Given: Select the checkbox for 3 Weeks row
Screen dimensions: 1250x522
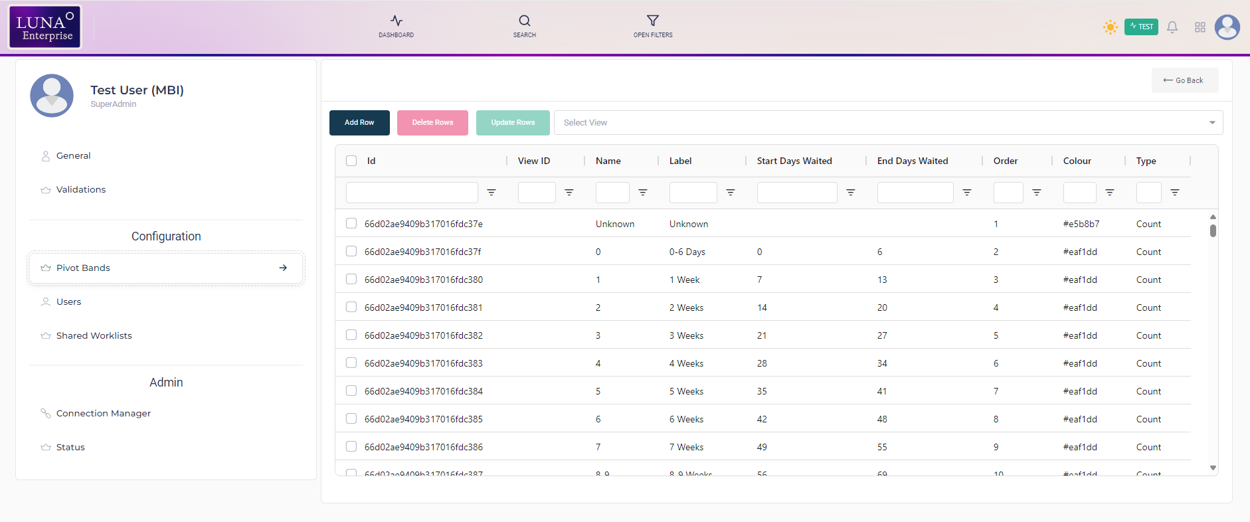Looking at the screenshot, I should tap(351, 335).
